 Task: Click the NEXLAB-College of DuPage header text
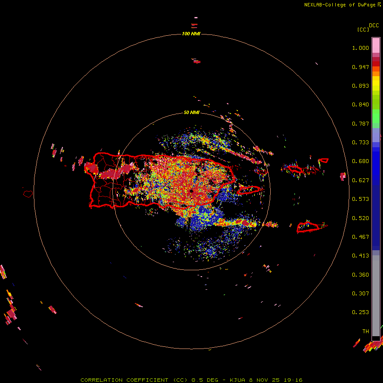click(x=342, y=5)
